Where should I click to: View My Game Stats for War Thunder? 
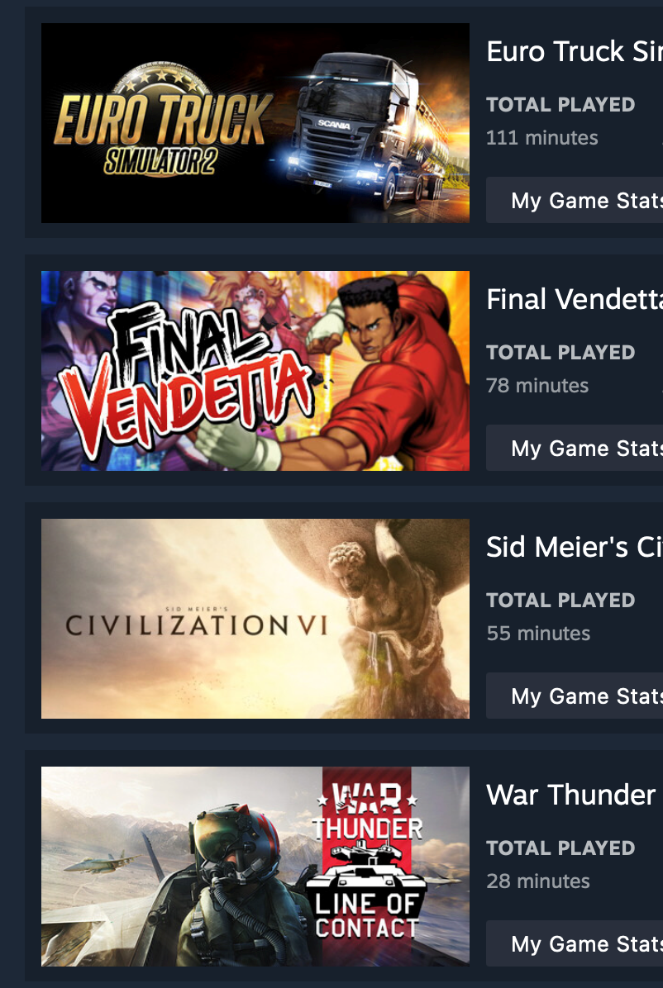tap(575, 944)
